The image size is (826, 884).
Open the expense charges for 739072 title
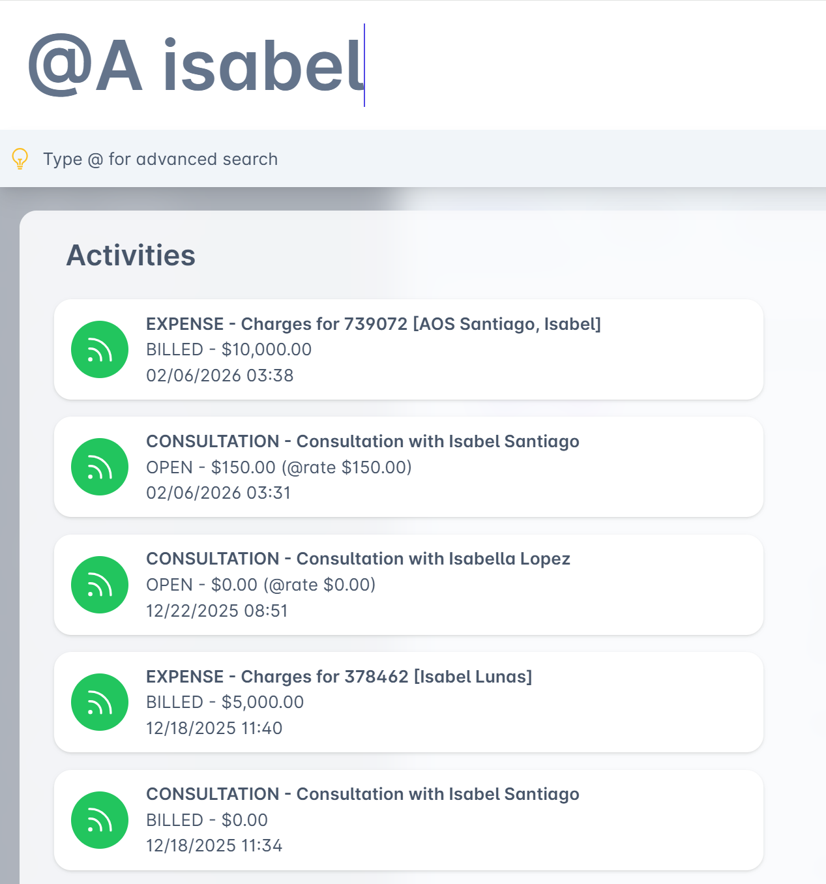[373, 324]
